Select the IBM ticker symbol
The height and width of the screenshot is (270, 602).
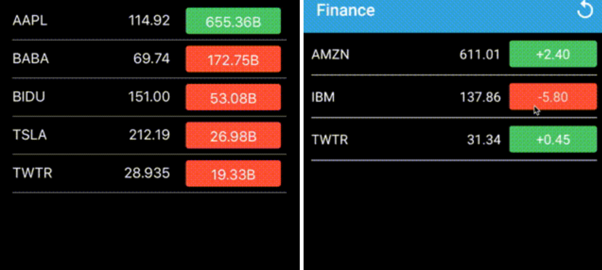[323, 97]
